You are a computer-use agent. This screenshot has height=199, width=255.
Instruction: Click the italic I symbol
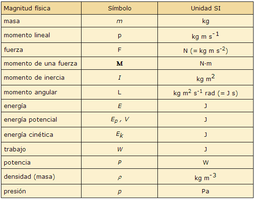click(x=120, y=78)
